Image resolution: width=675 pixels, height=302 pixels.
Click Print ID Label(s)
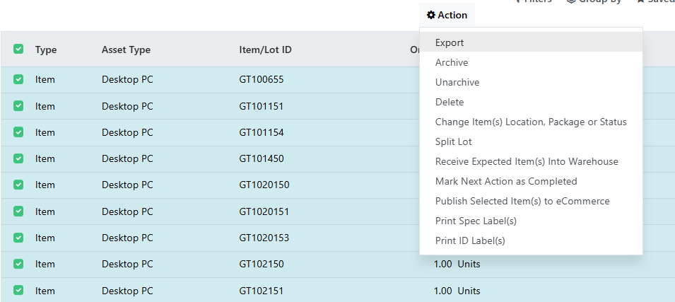pyautogui.click(x=470, y=240)
